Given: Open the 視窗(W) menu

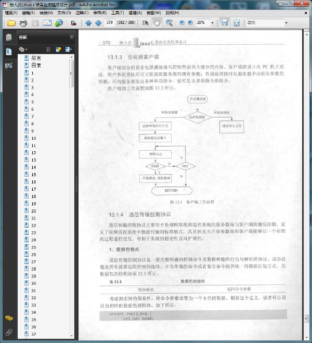Looking at the screenshot, I should tap(154, 13).
